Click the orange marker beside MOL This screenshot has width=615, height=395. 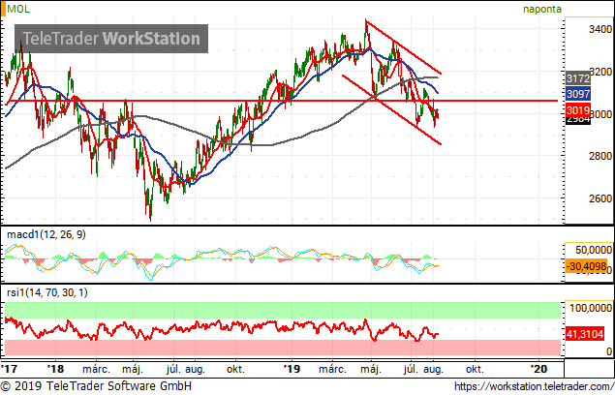click(x=3, y=9)
